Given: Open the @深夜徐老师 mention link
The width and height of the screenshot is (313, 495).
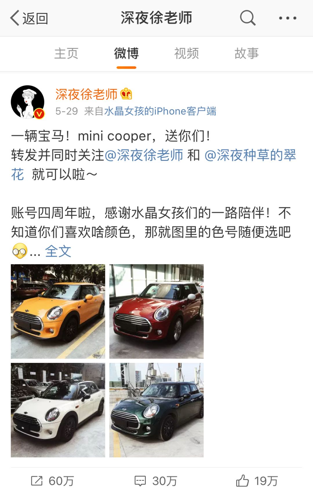Looking at the screenshot, I should click(x=144, y=155).
